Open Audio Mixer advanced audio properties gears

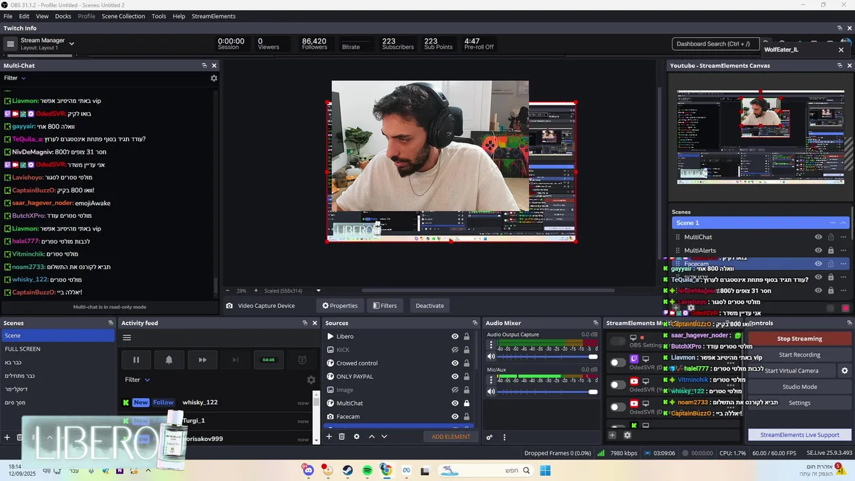490,438
